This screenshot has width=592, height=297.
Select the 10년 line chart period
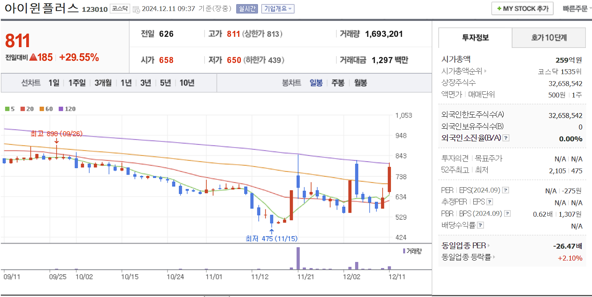(x=187, y=83)
